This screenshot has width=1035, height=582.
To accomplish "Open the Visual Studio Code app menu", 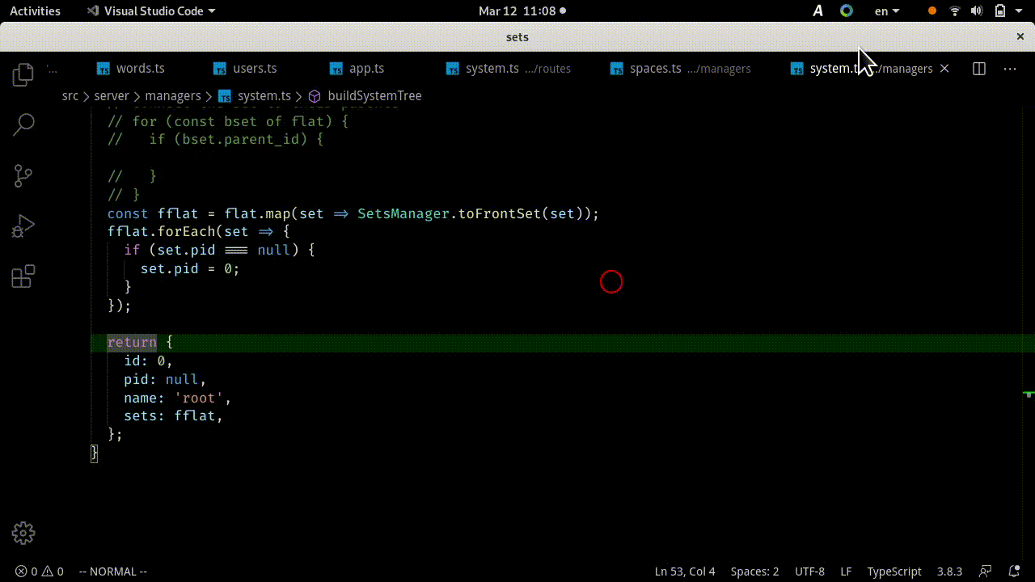I will tap(150, 11).
